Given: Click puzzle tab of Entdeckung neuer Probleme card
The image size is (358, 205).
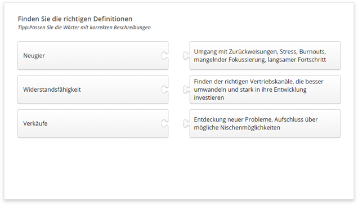Looking at the screenshot, I should tap(186, 123).
